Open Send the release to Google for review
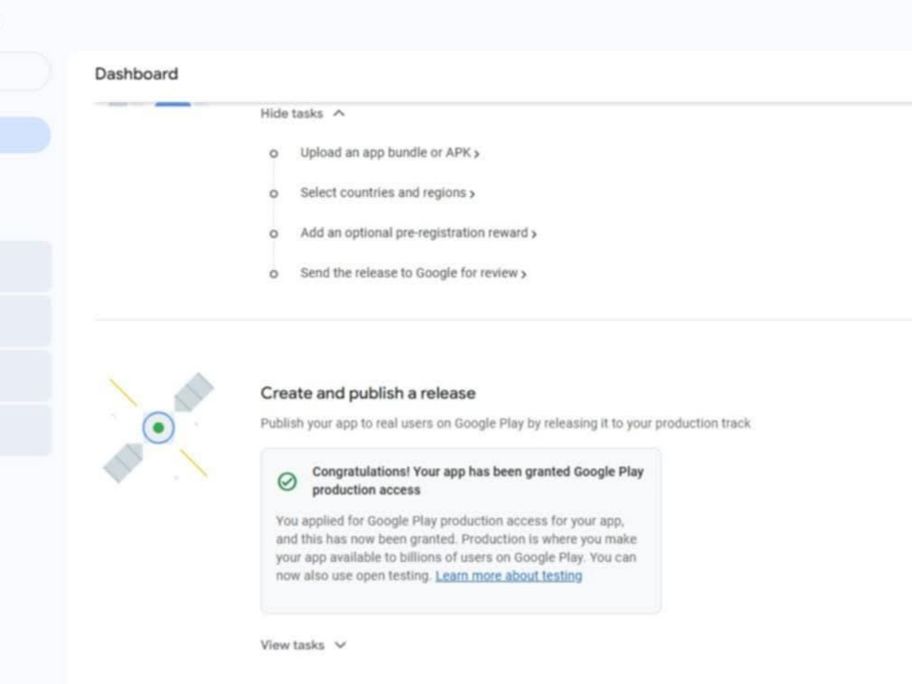 (413, 274)
